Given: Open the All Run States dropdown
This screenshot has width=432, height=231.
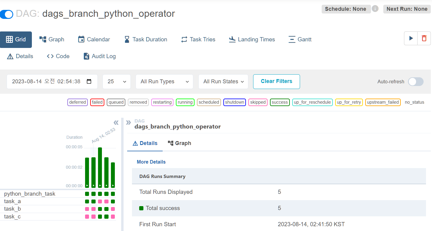Looking at the screenshot, I should tap(223, 81).
